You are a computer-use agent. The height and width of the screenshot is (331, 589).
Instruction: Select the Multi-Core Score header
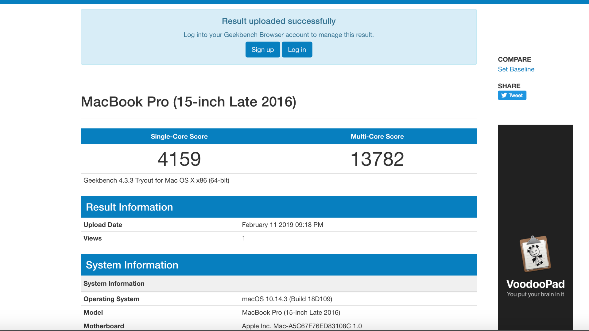[x=377, y=136]
